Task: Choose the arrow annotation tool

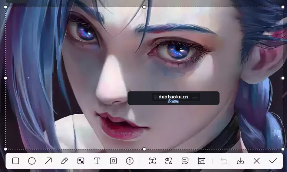Action: [x=48, y=161]
